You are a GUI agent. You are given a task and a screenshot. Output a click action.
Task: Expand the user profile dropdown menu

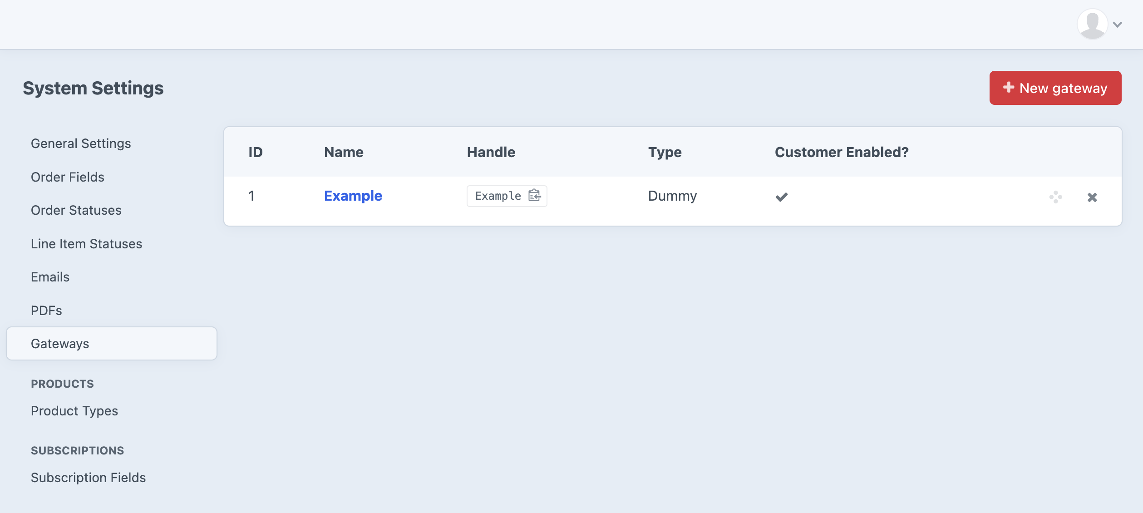[x=1101, y=24]
